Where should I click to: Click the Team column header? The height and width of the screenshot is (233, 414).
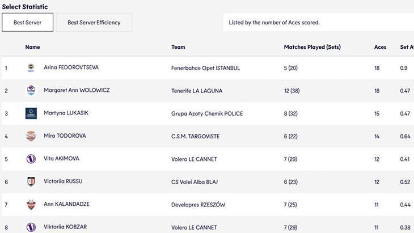(178, 47)
